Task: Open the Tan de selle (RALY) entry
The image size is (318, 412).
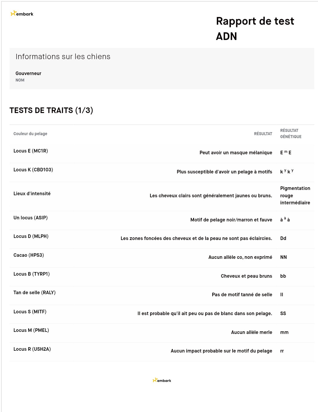Action: [34, 292]
